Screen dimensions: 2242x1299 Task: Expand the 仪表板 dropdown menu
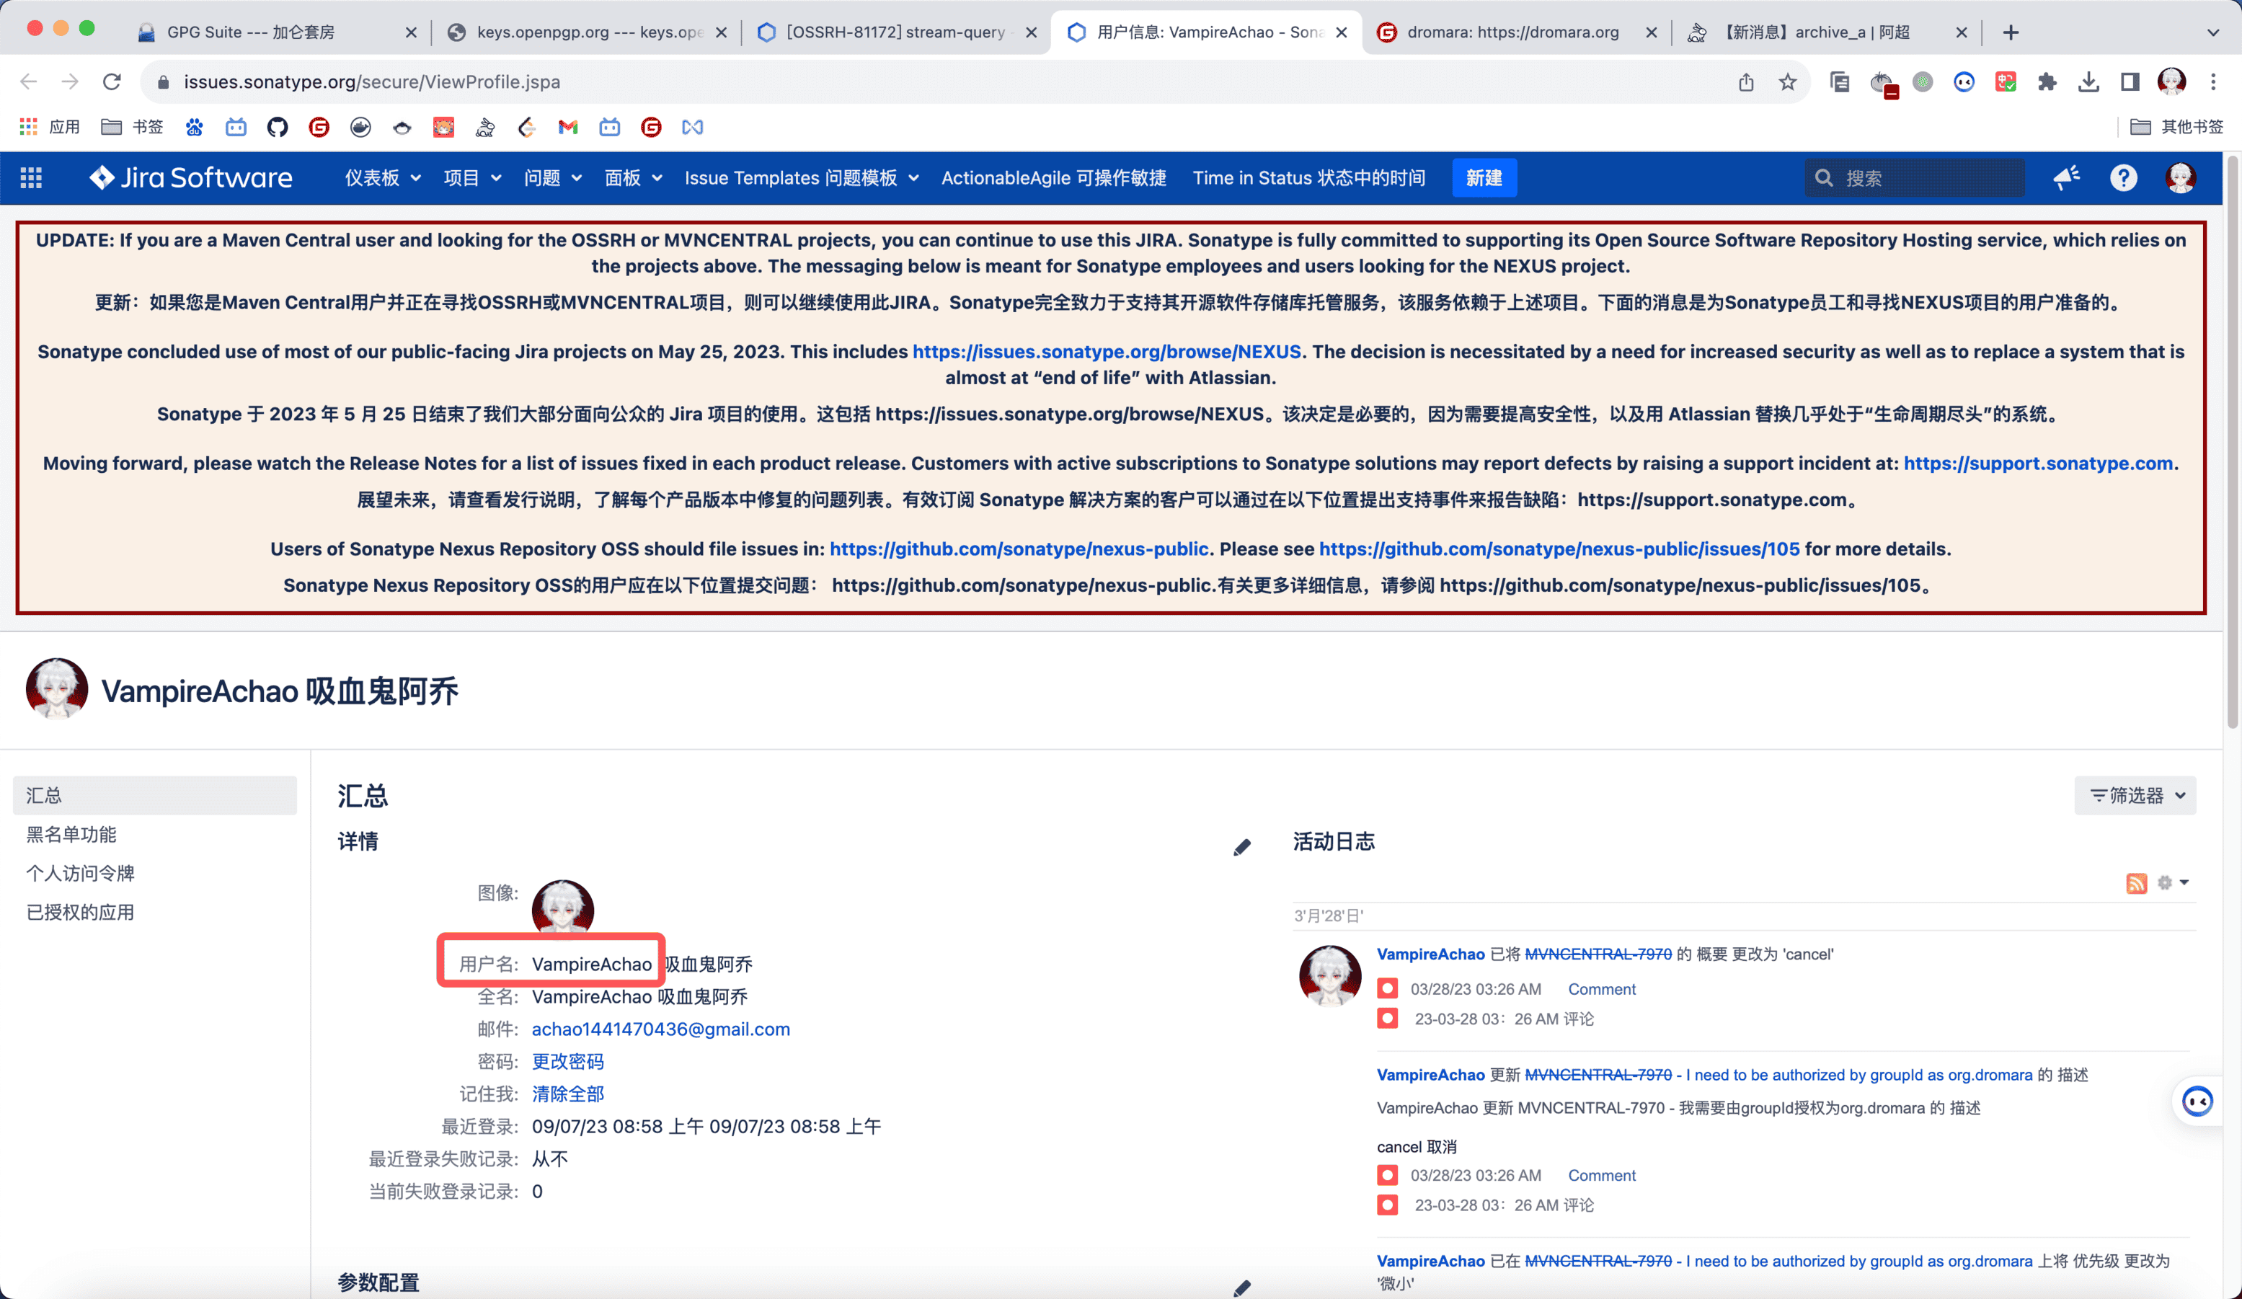pos(383,178)
